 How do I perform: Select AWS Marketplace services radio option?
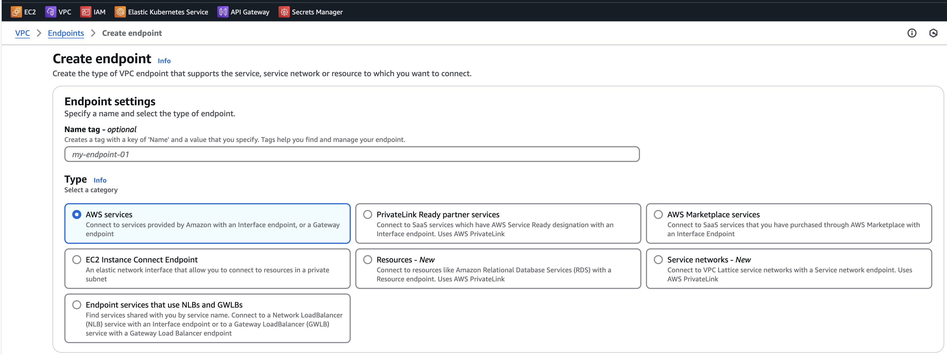[658, 214]
